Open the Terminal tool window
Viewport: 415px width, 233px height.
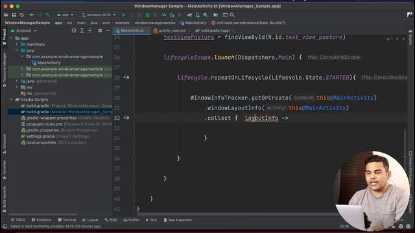coord(67,220)
